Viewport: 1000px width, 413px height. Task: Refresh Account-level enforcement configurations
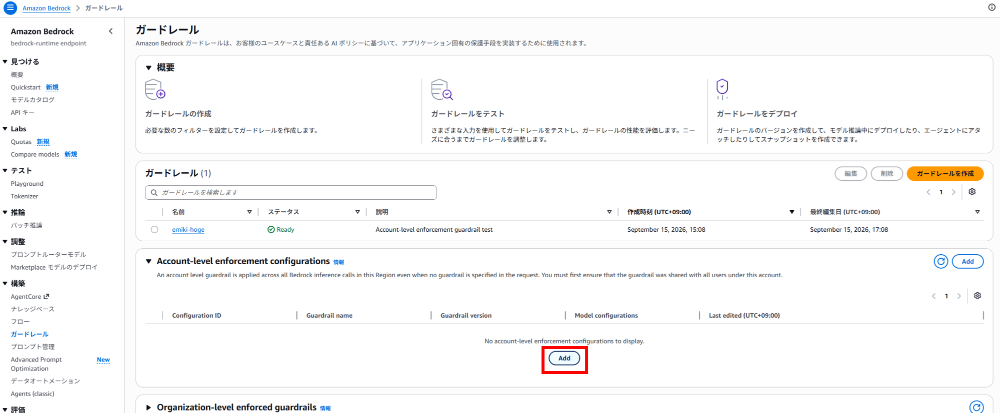pos(940,261)
